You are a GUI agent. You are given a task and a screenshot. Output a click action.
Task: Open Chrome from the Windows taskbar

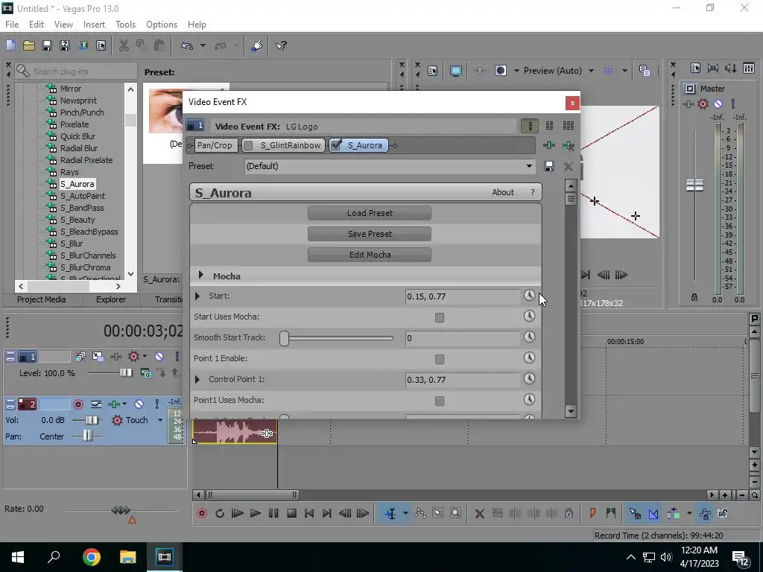92,557
